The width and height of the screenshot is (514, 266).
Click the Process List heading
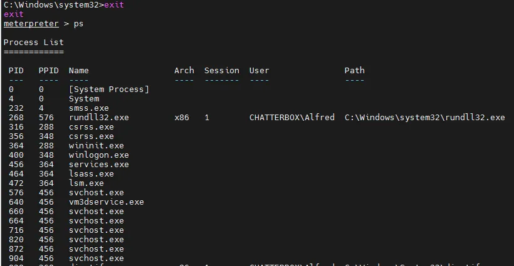(33, 42)
